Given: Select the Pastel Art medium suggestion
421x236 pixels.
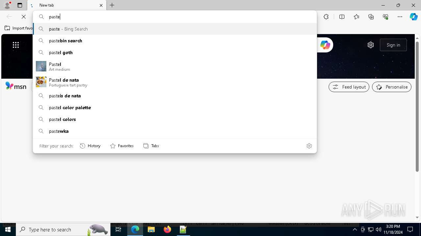Looking at the screenshot, I should pos(175,67).
